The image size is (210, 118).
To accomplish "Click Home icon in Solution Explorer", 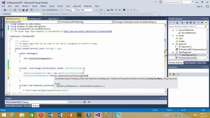I will coord(177,23).
